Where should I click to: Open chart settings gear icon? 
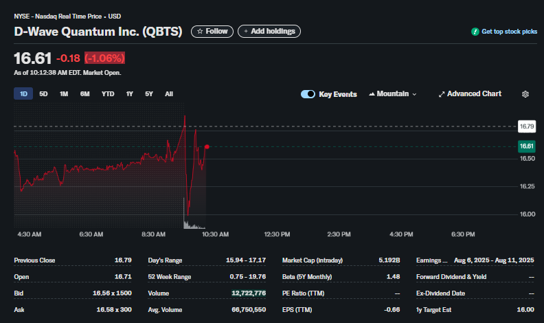point(525,94)
